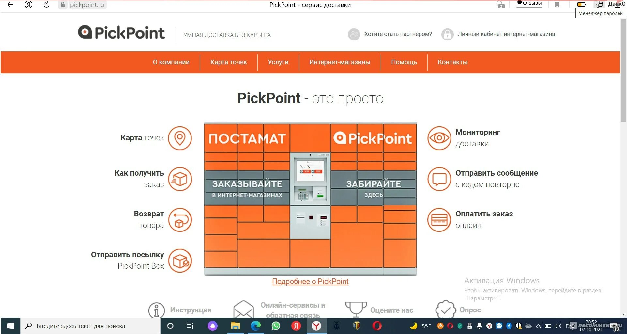Click the weather 5°C taskbar widget
The width and height of the screenshot is (627, 334).
coord(421,326)
